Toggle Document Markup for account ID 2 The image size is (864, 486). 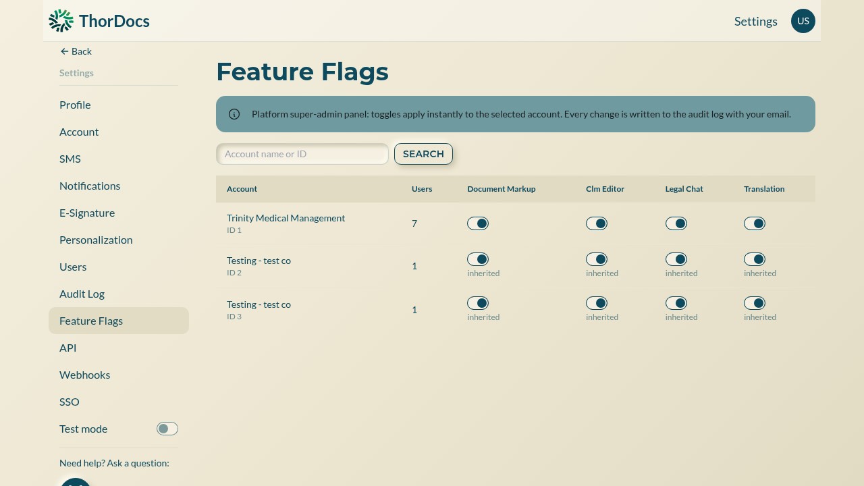click(478, 259)
